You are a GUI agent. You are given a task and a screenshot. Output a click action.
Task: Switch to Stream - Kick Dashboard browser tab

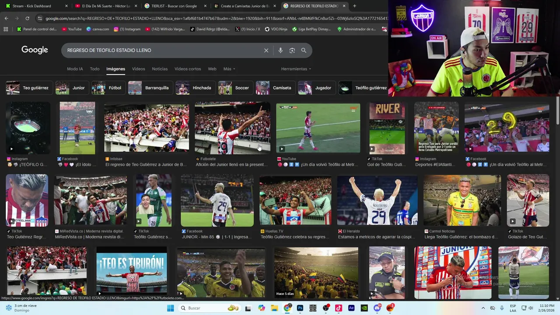pyautogui.click(x=37, y=6)
